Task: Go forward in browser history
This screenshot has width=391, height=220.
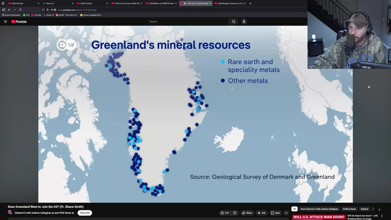Action: click(x=14, y=10)
